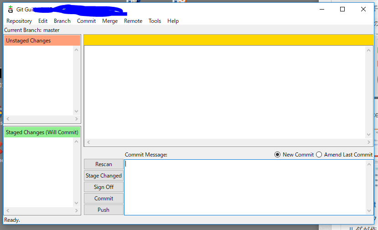Click the Stage Changed button
This screenshot has height=230, width=378.
(x=104, y=175)
